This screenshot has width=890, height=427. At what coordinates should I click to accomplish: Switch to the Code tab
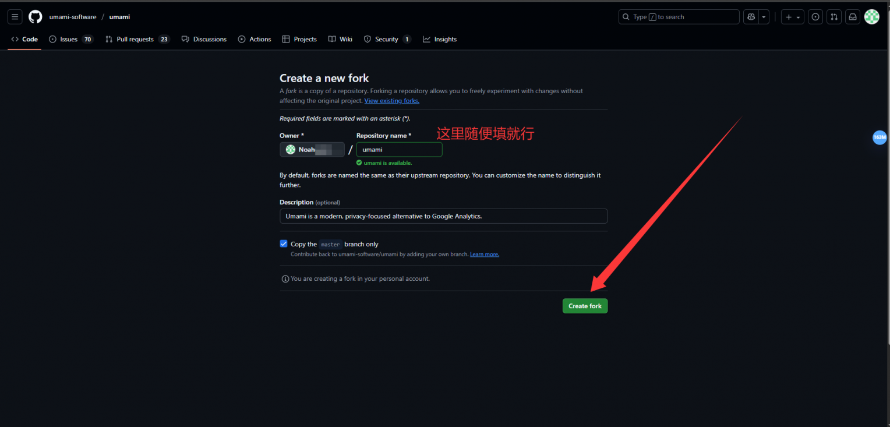pyautogui.click(x=24, y=39)
